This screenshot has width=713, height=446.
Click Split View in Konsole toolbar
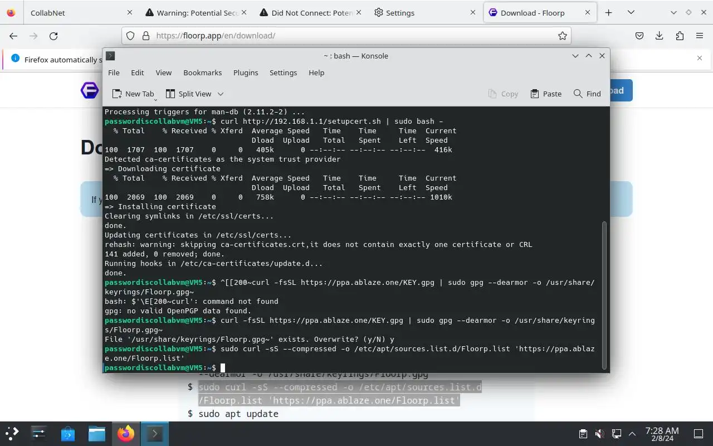coord(189,94)
